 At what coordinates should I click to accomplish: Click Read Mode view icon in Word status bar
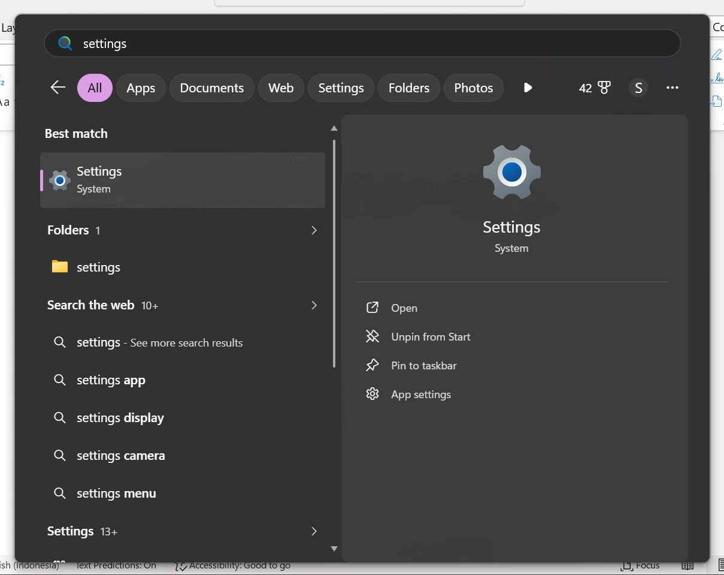(x=687, y=565)
